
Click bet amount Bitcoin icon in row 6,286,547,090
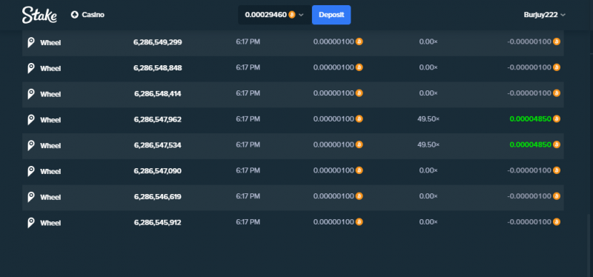tap(359, 170)
